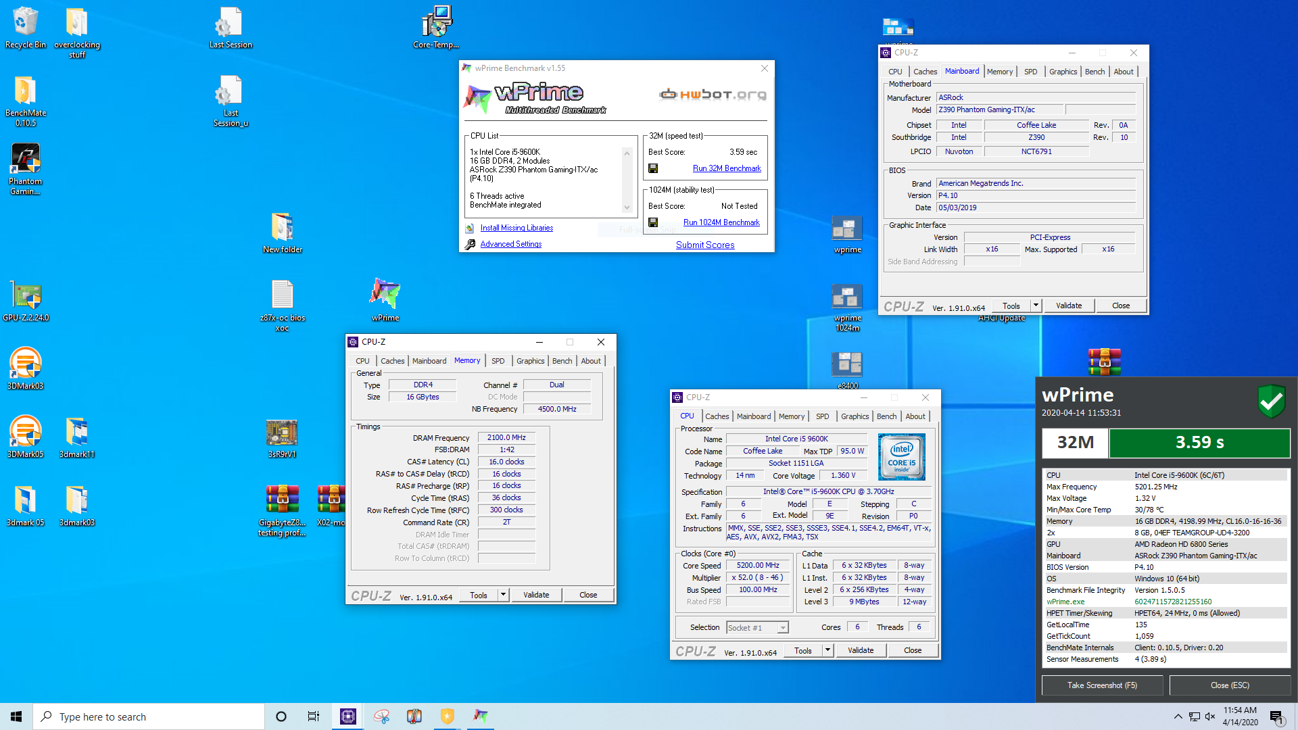
Task: Click the mute volume icon in system tray
Action: 1209,716
